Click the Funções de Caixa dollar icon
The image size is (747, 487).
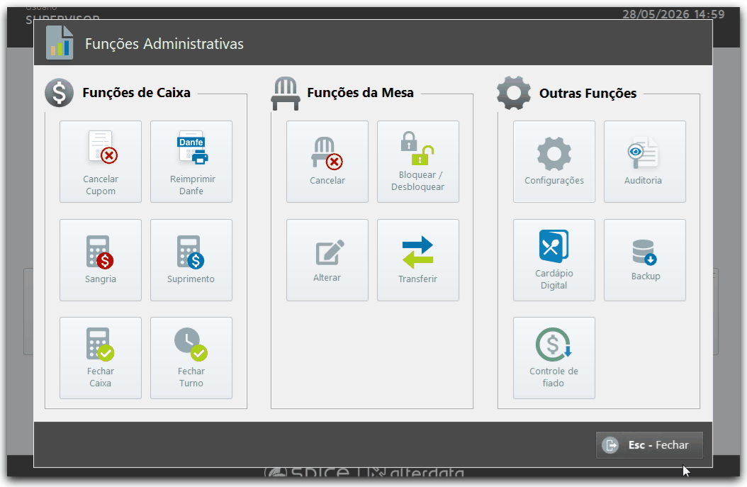pyautogui.click(x=59, y=92)
